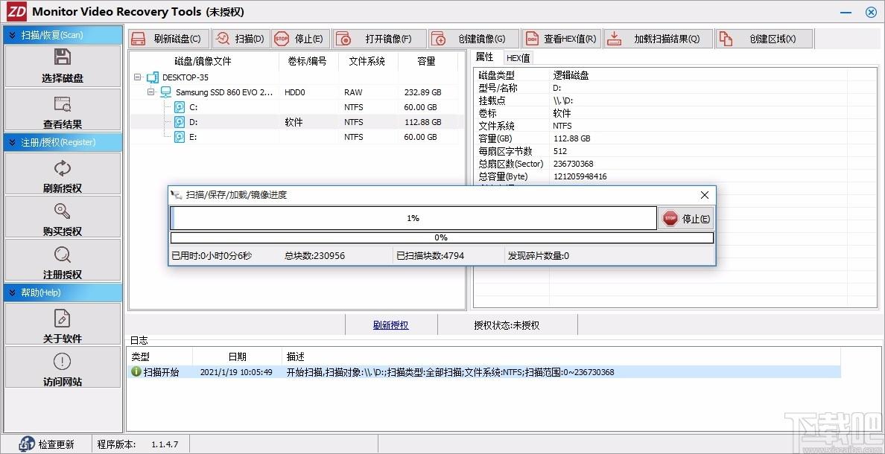Click the log 描述 column header
The image size is (885, 454).
click(x=561, y=357)
